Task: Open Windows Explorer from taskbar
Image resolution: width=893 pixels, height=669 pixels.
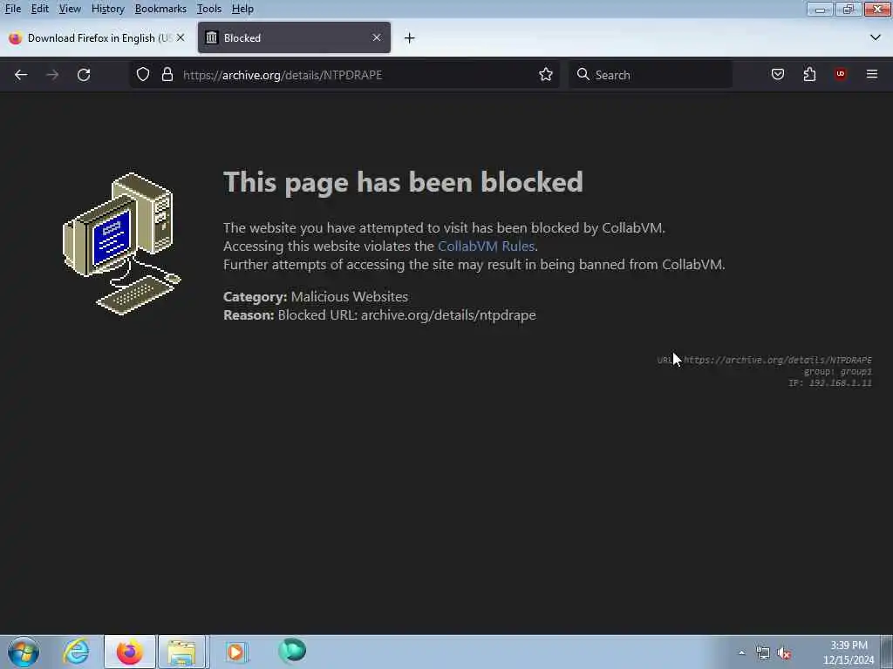Action: point(181,652)
